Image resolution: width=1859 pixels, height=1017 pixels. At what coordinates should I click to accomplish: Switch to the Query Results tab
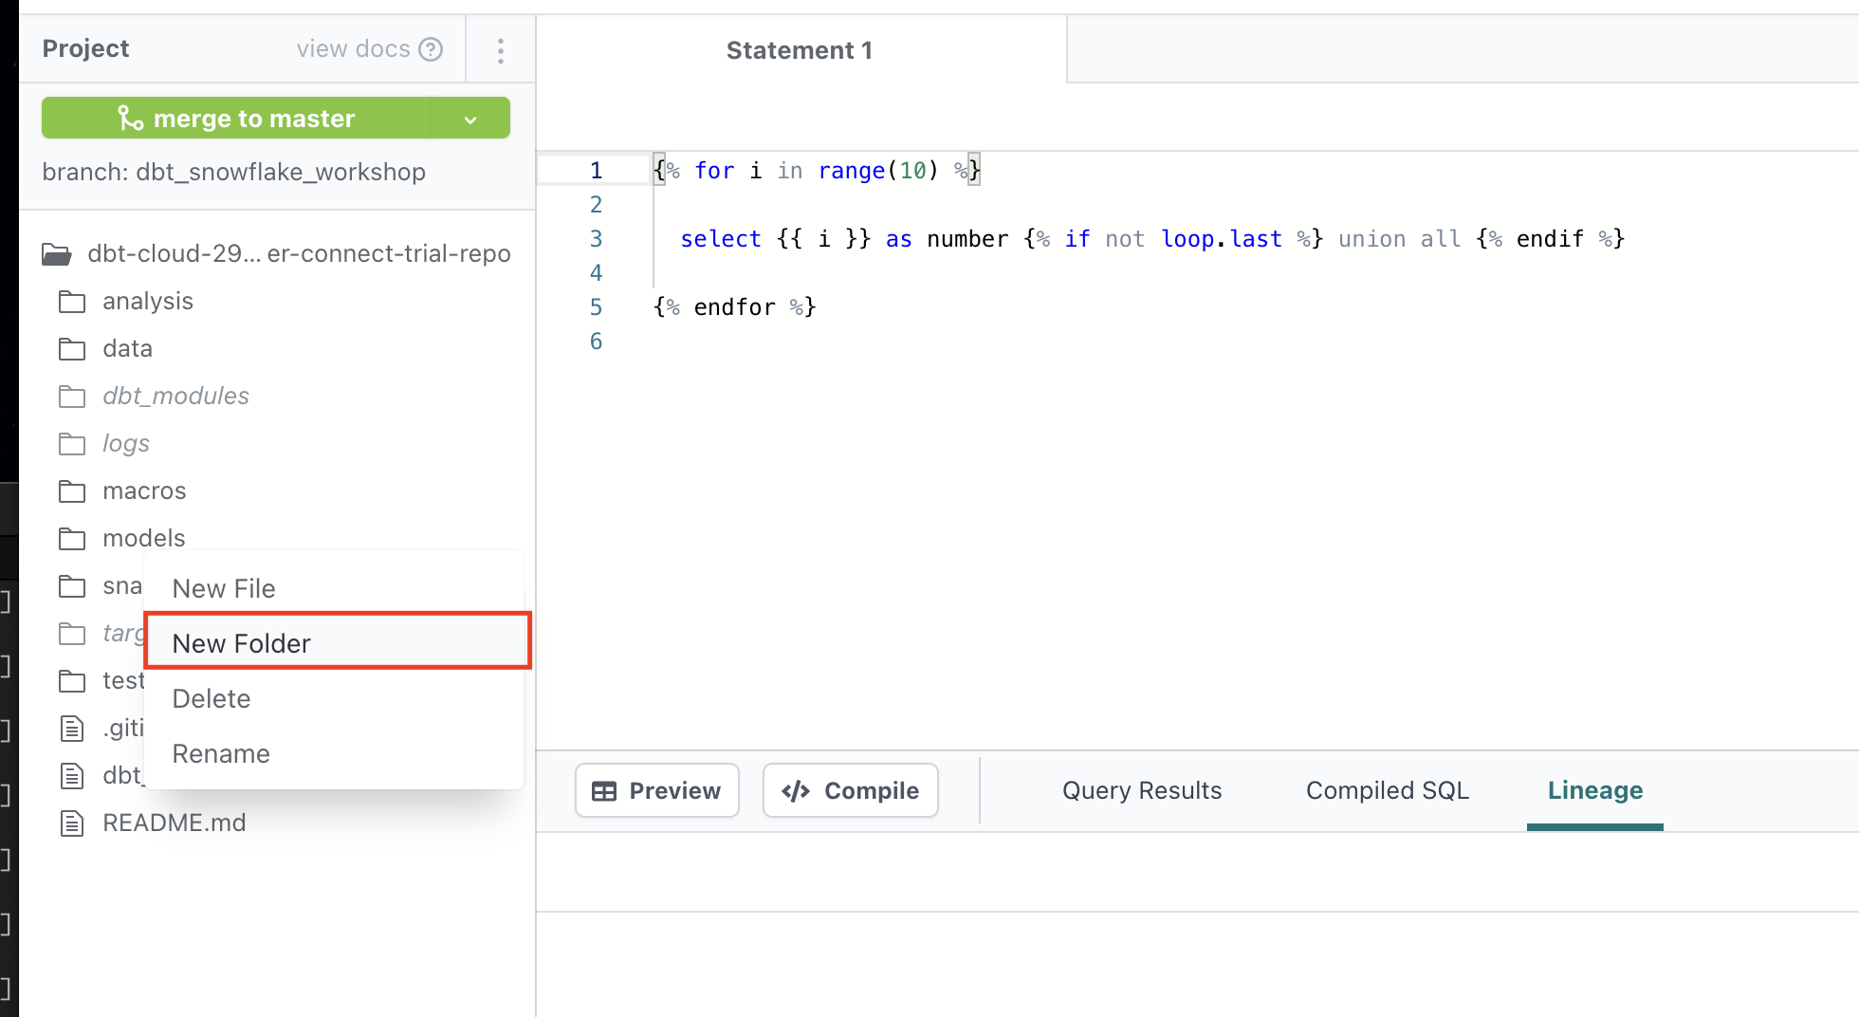tap(1142, 790)
